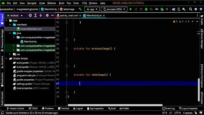Toggle Resource Manager sidebar tab
Image resolution: width=204 pixels, height=115 pixels.
[2, 40]
